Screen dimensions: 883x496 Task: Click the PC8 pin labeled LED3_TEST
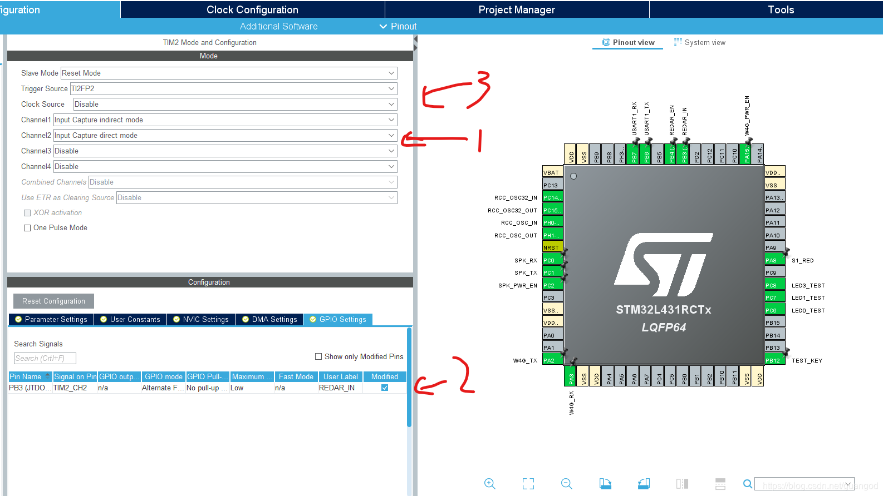[x=774, y=285]
